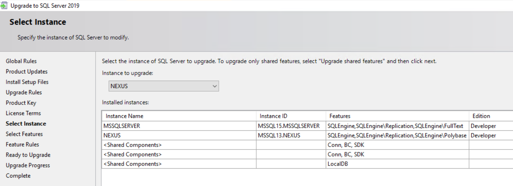Select Complete step in sidebar
This screenshot has height=186, width=513.
point(18,176)
